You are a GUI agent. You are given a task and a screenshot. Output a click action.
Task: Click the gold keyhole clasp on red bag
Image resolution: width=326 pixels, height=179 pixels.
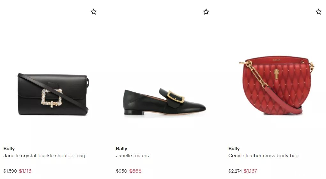click(x=276, y=74)
